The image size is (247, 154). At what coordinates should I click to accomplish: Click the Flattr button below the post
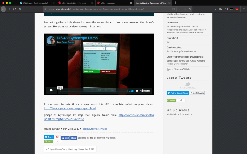pos(49,141)
